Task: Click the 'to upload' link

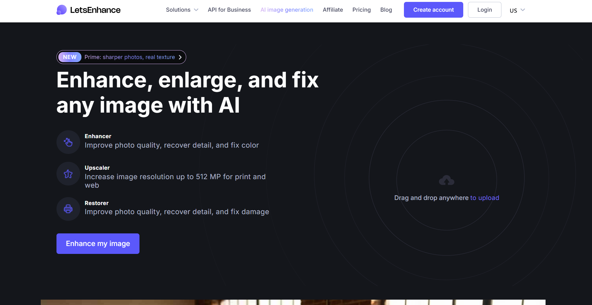Action: coord(485,198)
